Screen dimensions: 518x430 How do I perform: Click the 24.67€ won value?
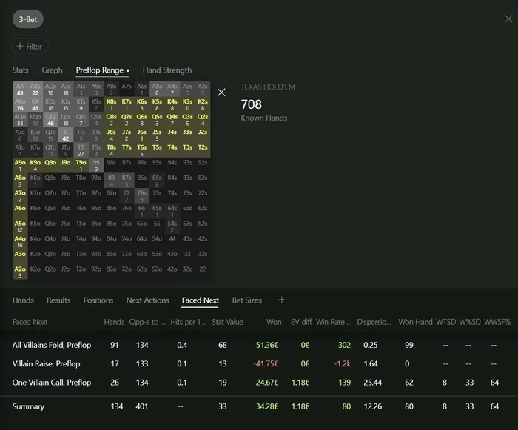click(267, 383)
